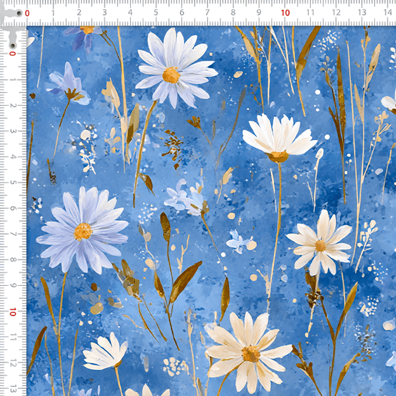Click the rivet hole on the left ruler
This screenshot has width=396, height=396.
point(12,44)
